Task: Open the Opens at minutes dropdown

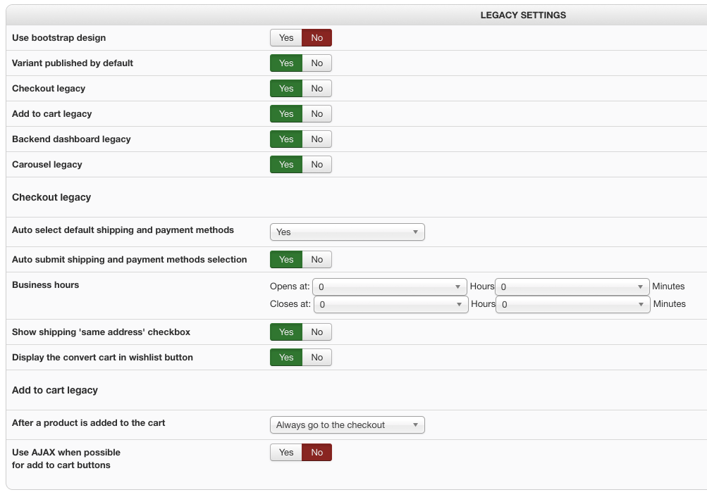Action: [x=572, y=287]
